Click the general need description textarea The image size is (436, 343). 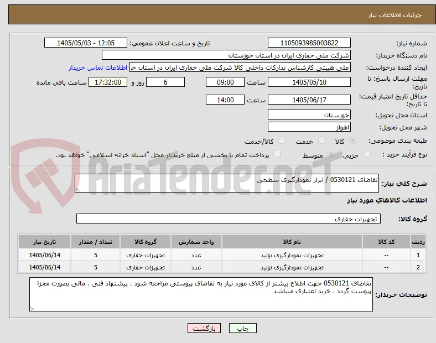tap(227, 183)
